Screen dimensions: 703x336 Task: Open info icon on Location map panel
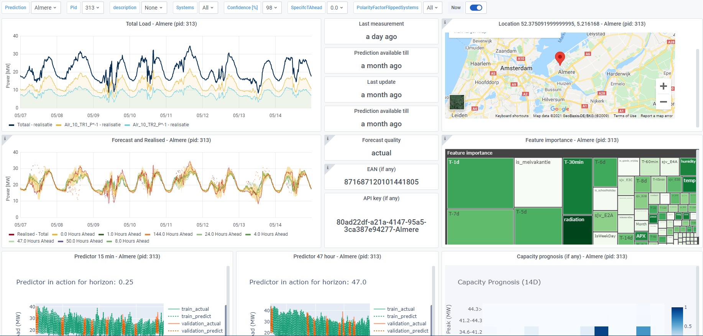(445, 22)
